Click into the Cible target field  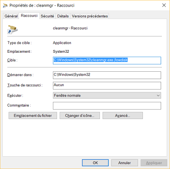click(107, 60)
